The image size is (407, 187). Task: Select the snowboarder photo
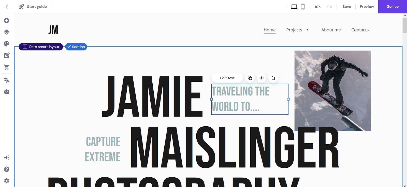(332, 91)
